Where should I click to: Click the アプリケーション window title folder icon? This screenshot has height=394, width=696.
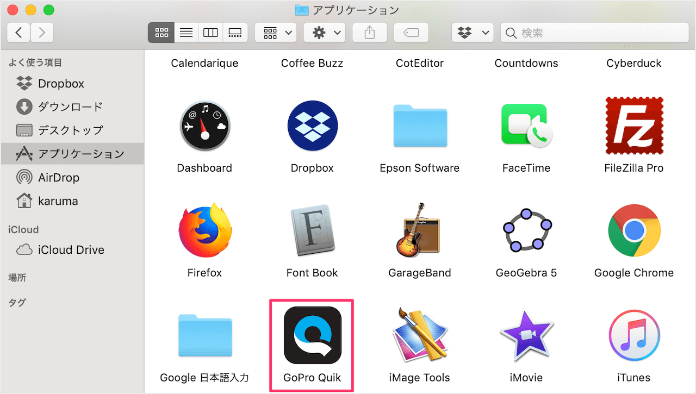pyautogui.click(x=302, y=10)
